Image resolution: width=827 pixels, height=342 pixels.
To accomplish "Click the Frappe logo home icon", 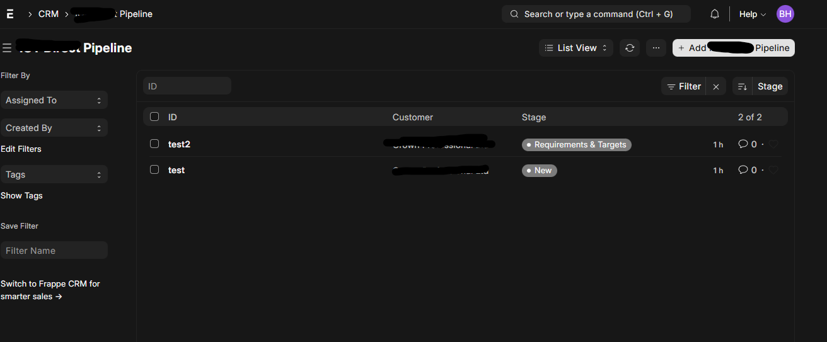I will coord(10,14).
